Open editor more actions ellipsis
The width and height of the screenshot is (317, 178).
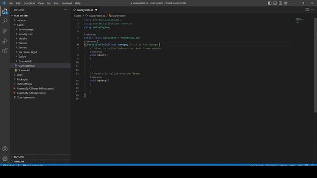click(x=313, y=10)
